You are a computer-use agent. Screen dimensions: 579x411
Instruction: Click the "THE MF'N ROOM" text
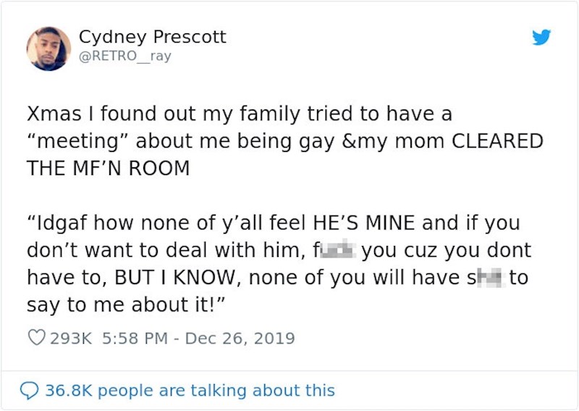108,168
